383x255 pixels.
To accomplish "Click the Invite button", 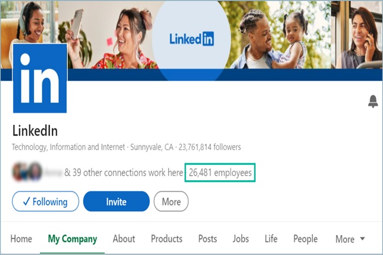I will tap(116, 201).
